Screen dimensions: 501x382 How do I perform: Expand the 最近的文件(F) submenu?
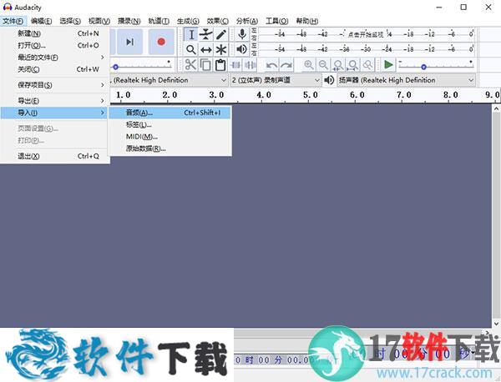coord(55,58)
